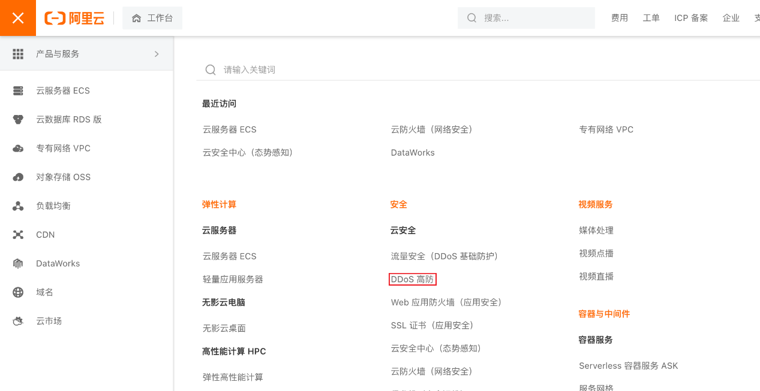Open the 费用 menu in top bar
Viewport: 760px width, 391px height.
[x=619, y=18]
